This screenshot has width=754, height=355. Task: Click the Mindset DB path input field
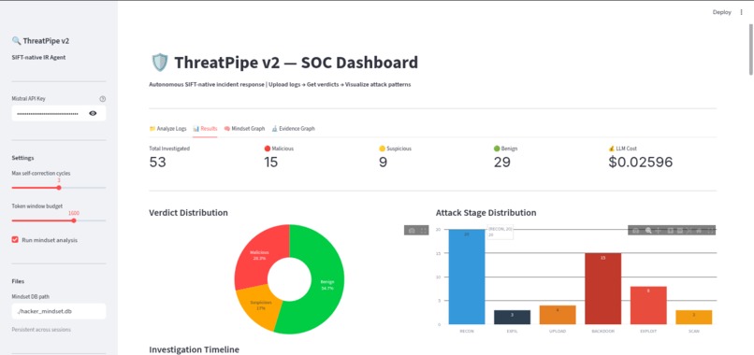59,311
